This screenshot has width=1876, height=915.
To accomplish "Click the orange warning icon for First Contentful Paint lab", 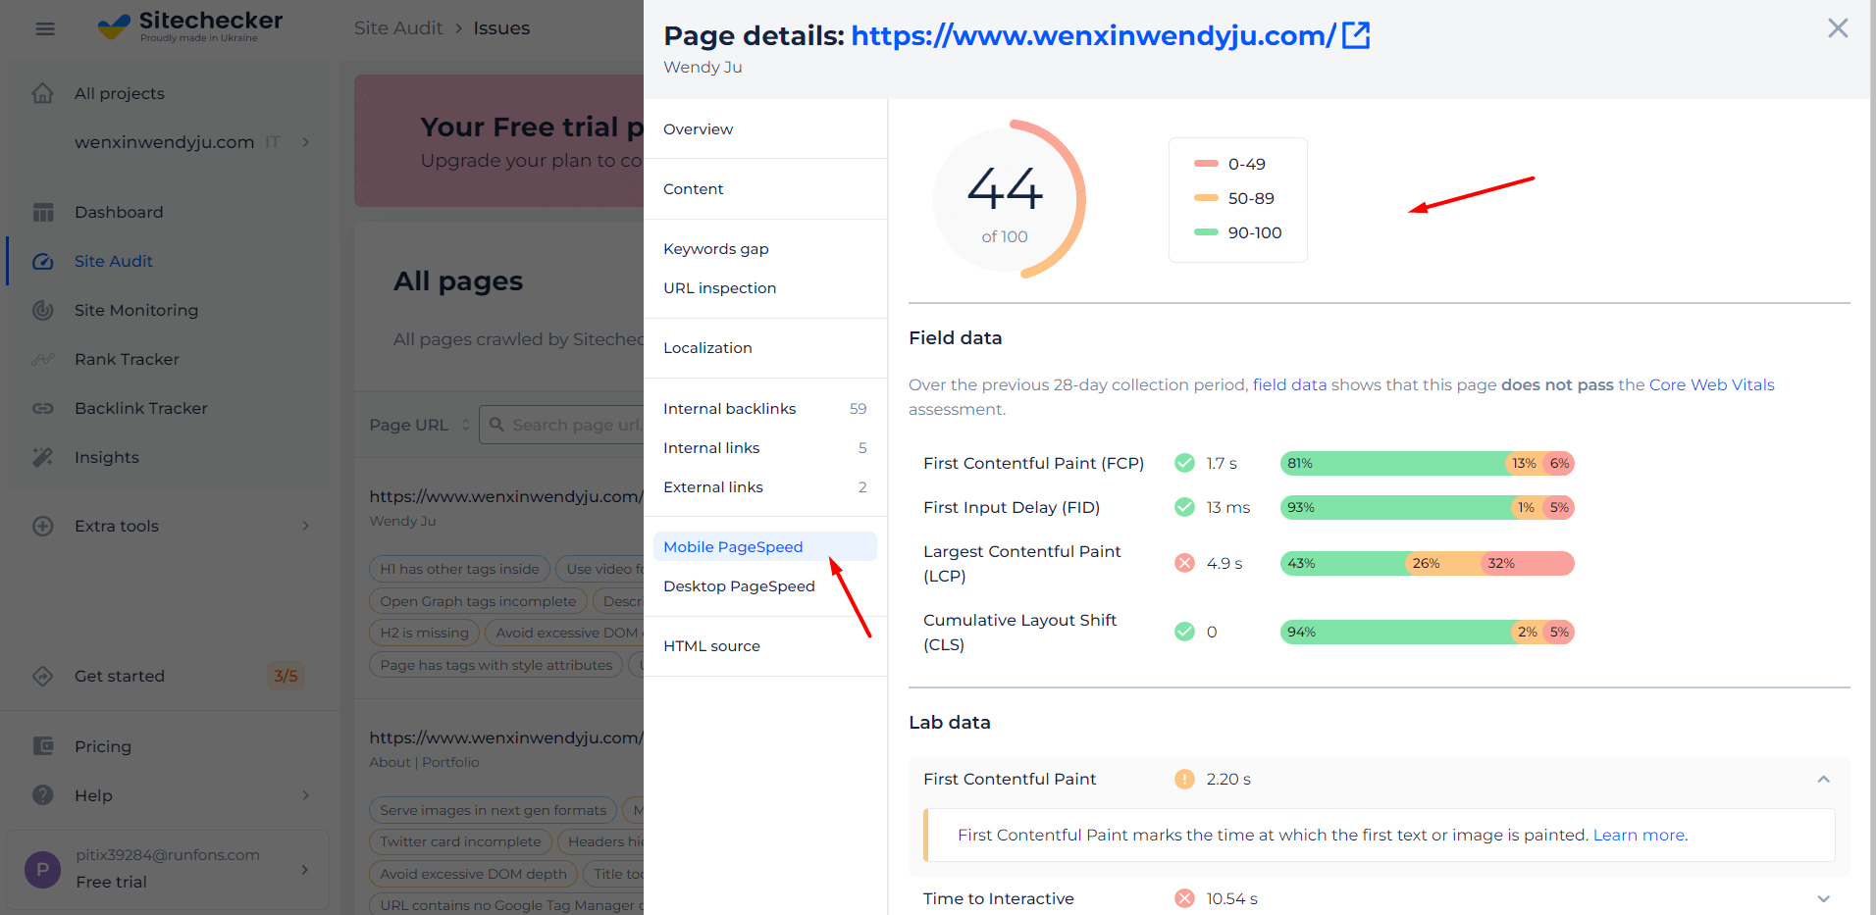I will pos(1184,779).
